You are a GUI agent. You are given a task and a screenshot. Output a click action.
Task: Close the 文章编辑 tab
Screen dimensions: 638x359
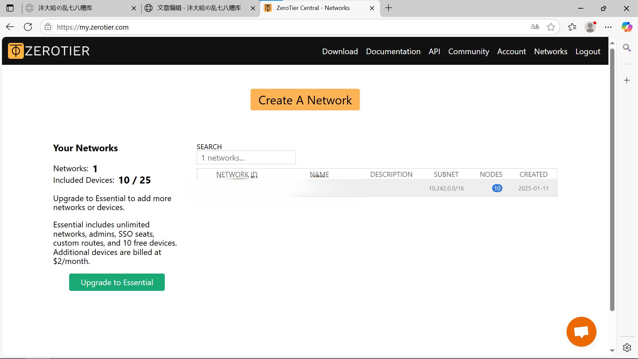[253, 8]
